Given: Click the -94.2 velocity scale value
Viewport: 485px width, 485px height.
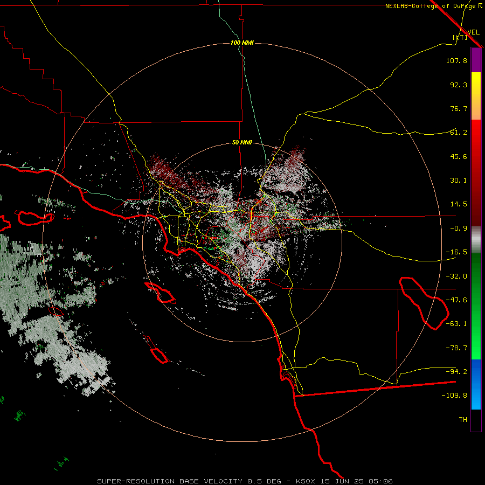Looking at the screenshot, I should click(x=456, y=371).
